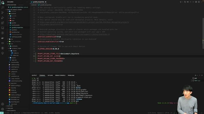Open yarn.lock in the explorer
This screenshot has height=114, width=204.
[x=14, y=104]
